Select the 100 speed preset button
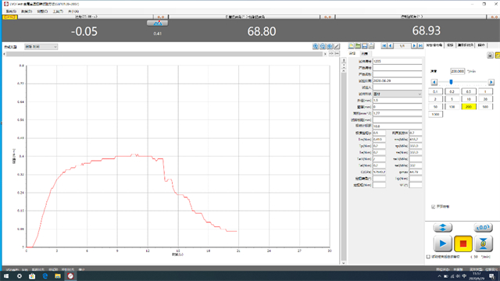 tap(452, 107)
